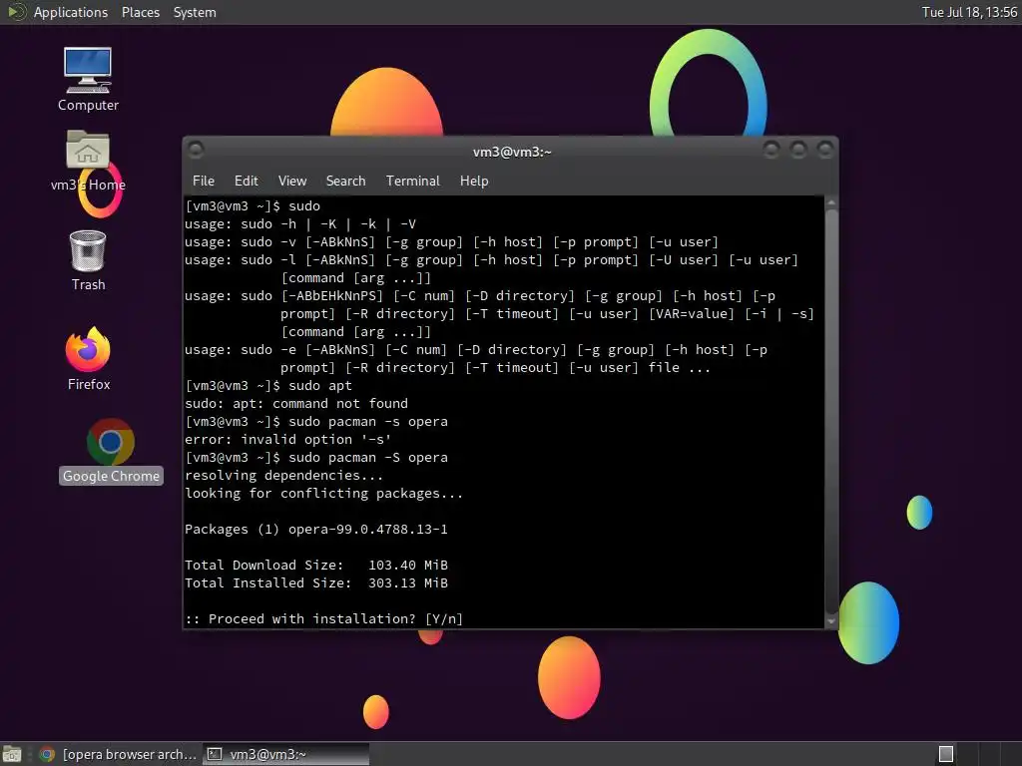Click the 'sudo pacman -S opera' command line

[316, 457]
